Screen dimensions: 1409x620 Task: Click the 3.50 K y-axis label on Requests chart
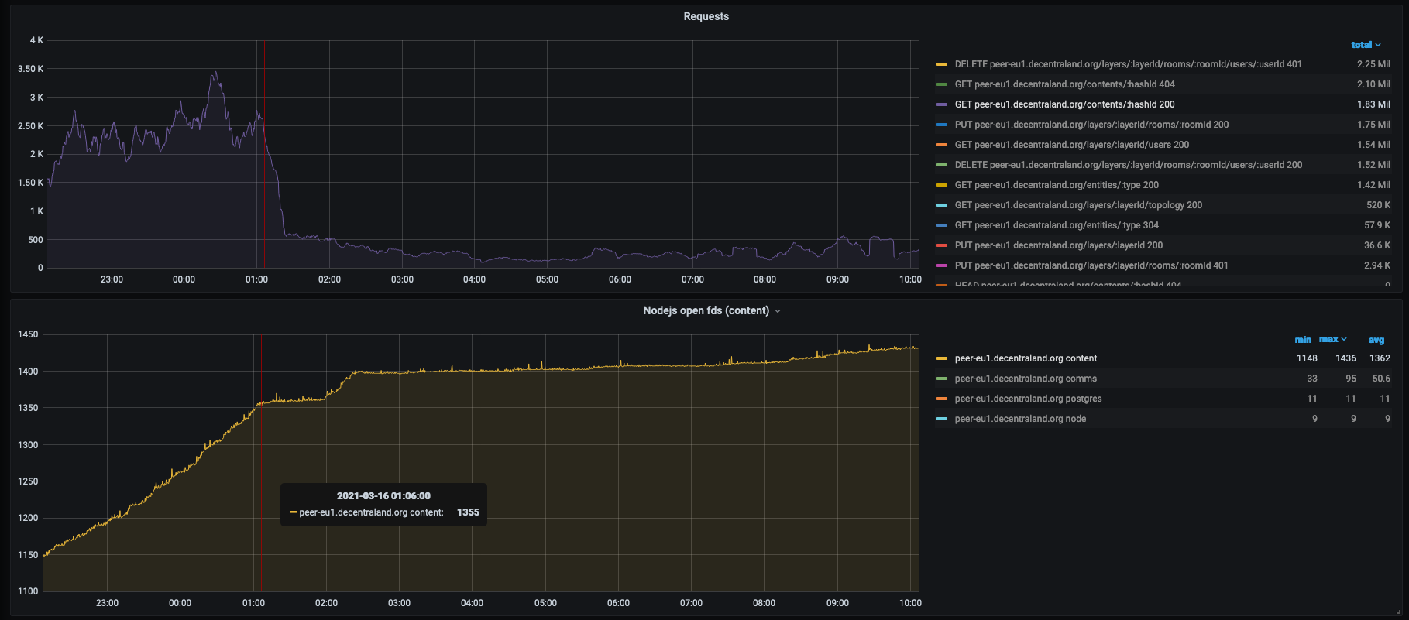pyautogui.click(x=31, y=69)
